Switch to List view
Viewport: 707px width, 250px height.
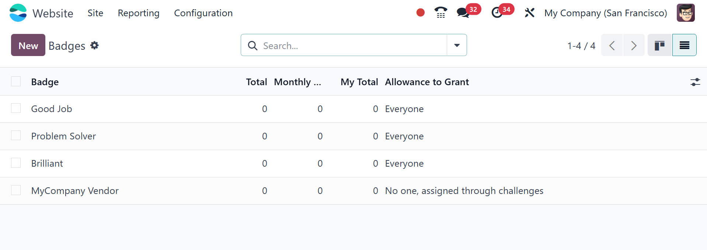click(x=684, y=45)
